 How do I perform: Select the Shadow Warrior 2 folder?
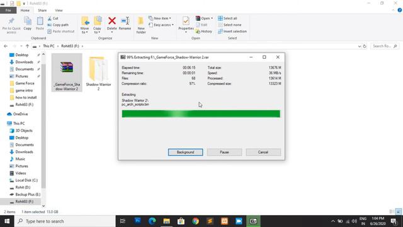(98, 73)
